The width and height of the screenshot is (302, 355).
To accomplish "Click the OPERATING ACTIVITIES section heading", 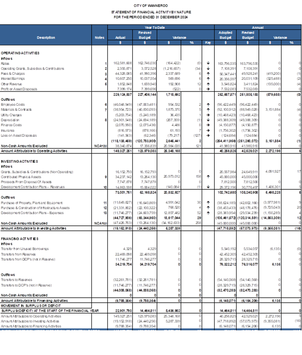I will (x=20, y=52).
